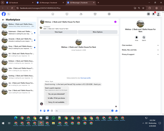
Task: Open the Facebook search icon
Action: (x=9, y=14)
